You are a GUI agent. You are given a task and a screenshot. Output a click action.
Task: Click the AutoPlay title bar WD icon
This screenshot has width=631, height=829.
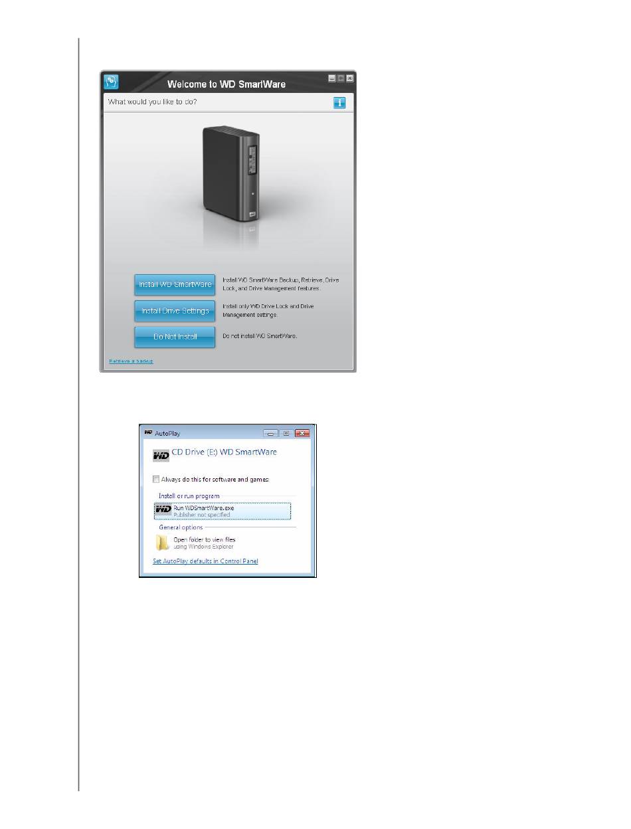148,432
